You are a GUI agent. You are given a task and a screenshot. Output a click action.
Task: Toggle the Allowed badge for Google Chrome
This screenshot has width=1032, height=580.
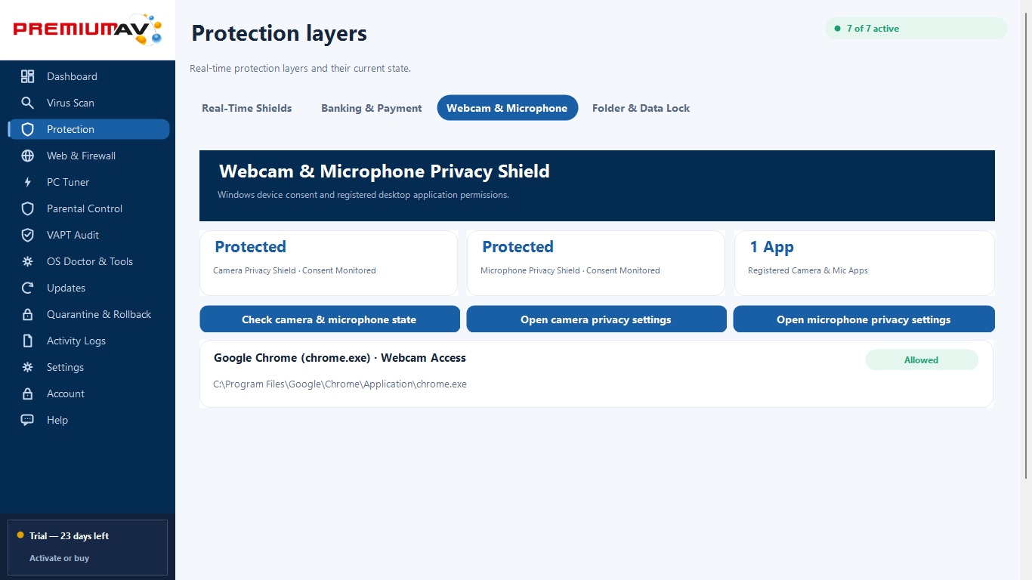point(922,360)
